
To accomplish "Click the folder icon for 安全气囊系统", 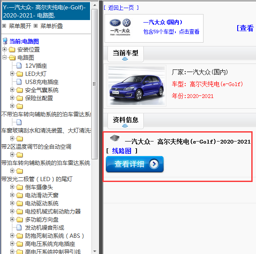I will [20, 90].
